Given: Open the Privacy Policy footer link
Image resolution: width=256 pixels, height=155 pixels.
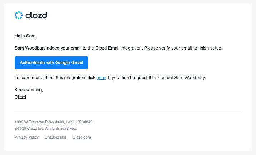Looking at the screenshot, I should click(26, 138).
